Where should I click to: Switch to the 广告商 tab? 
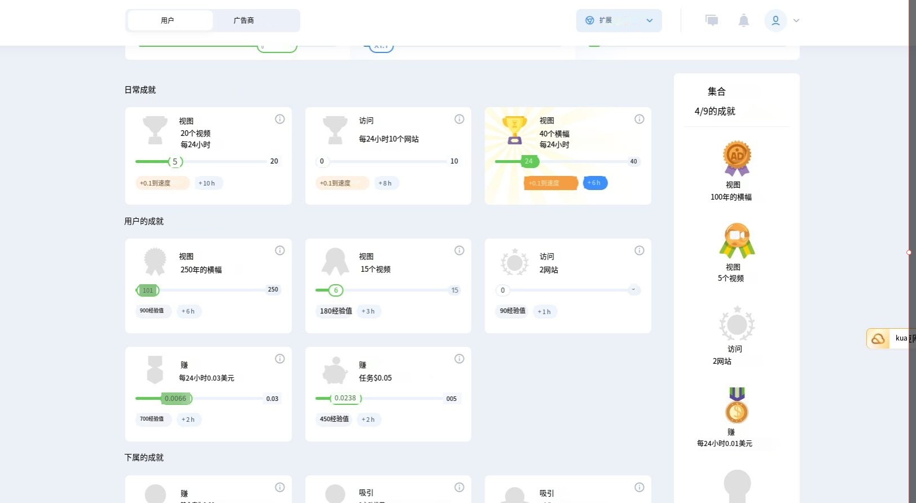point(244,20)
